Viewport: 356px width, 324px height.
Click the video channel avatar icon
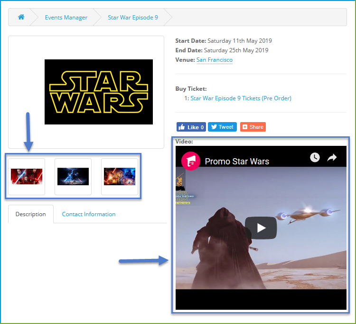(191, 161)
